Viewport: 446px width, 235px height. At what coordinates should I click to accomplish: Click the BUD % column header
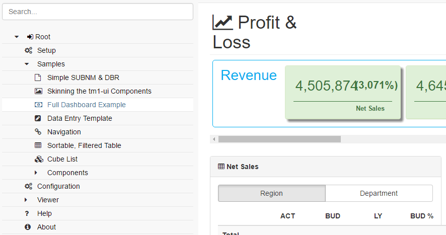422,216
